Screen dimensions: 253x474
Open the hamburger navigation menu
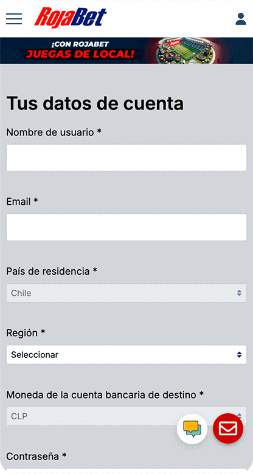click(x=14, y=19)
